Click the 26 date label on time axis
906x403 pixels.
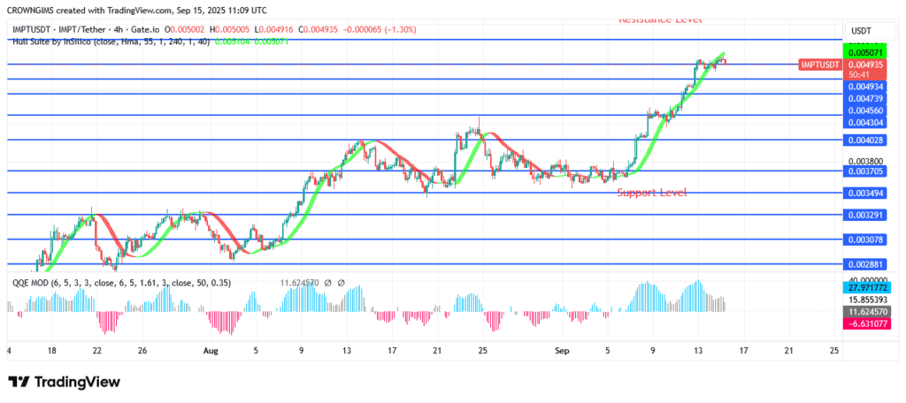point(142,350)
